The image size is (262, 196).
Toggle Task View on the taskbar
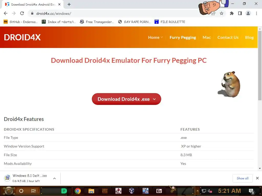pyautogui.click(x=34, y=191)
